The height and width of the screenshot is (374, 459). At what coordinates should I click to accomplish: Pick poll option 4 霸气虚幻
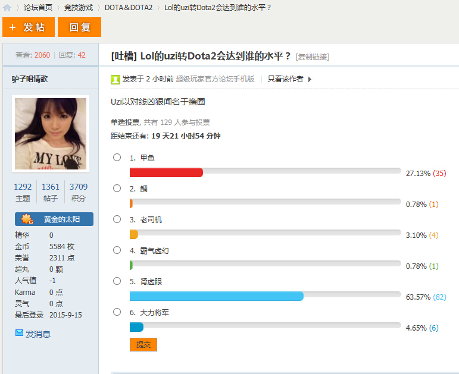(117, 250)
